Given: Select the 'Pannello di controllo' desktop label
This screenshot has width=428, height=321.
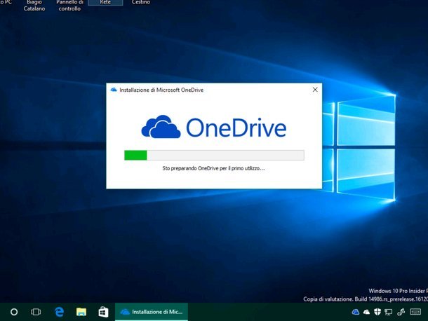Looking at the screenshot, I should point(69,6).
